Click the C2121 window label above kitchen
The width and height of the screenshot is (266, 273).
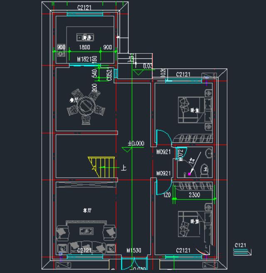pyautogui.click(x=85, y=8)
